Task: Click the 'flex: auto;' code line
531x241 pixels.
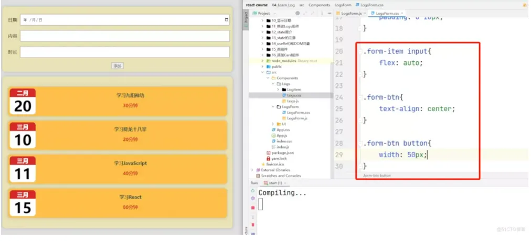Action: 401,63
